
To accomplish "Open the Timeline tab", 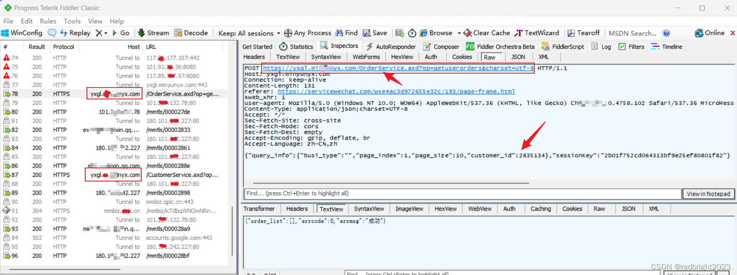I will point(667,47).
